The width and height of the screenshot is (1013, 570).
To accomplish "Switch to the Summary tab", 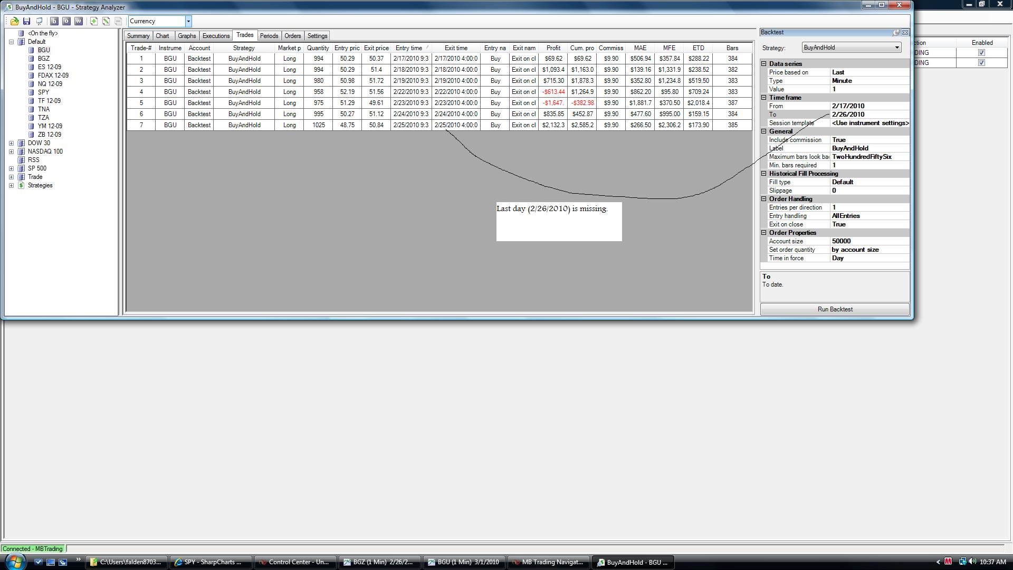I will [x=138, y=36].
